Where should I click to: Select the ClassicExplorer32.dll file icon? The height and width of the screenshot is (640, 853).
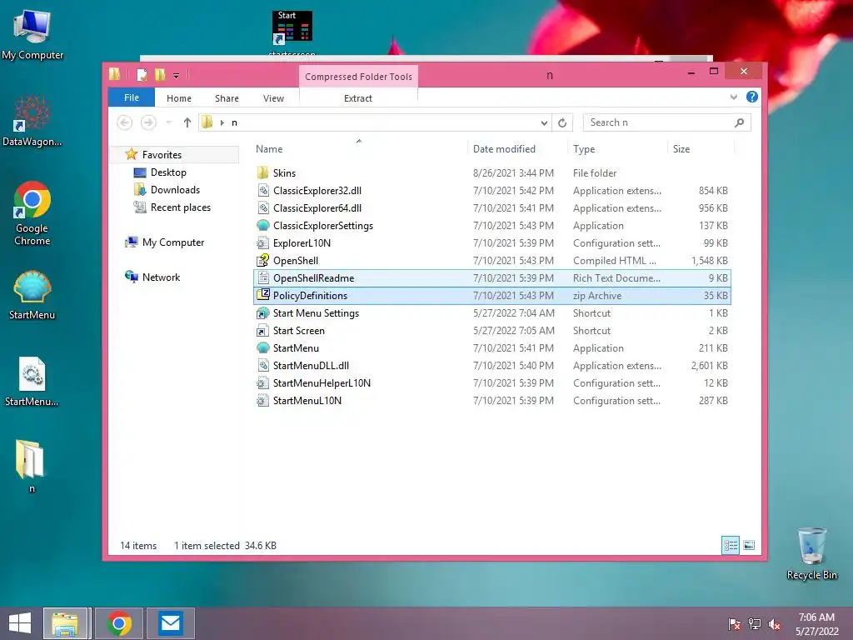click(262, 191)
